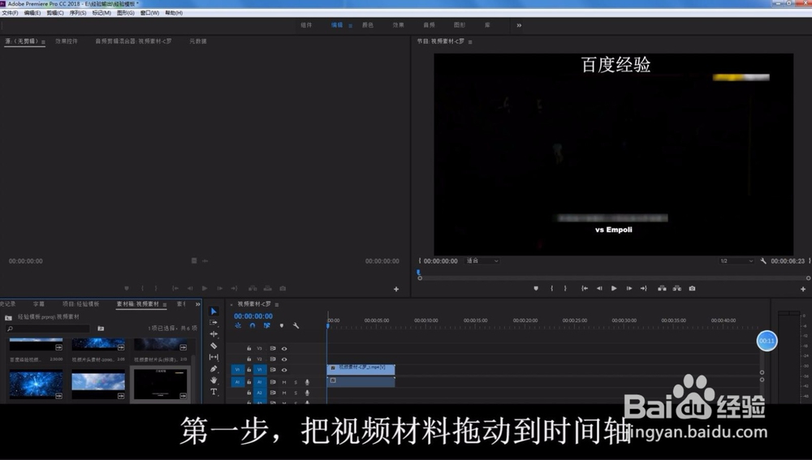Click the Lift button in program monitor

(662, 289)
